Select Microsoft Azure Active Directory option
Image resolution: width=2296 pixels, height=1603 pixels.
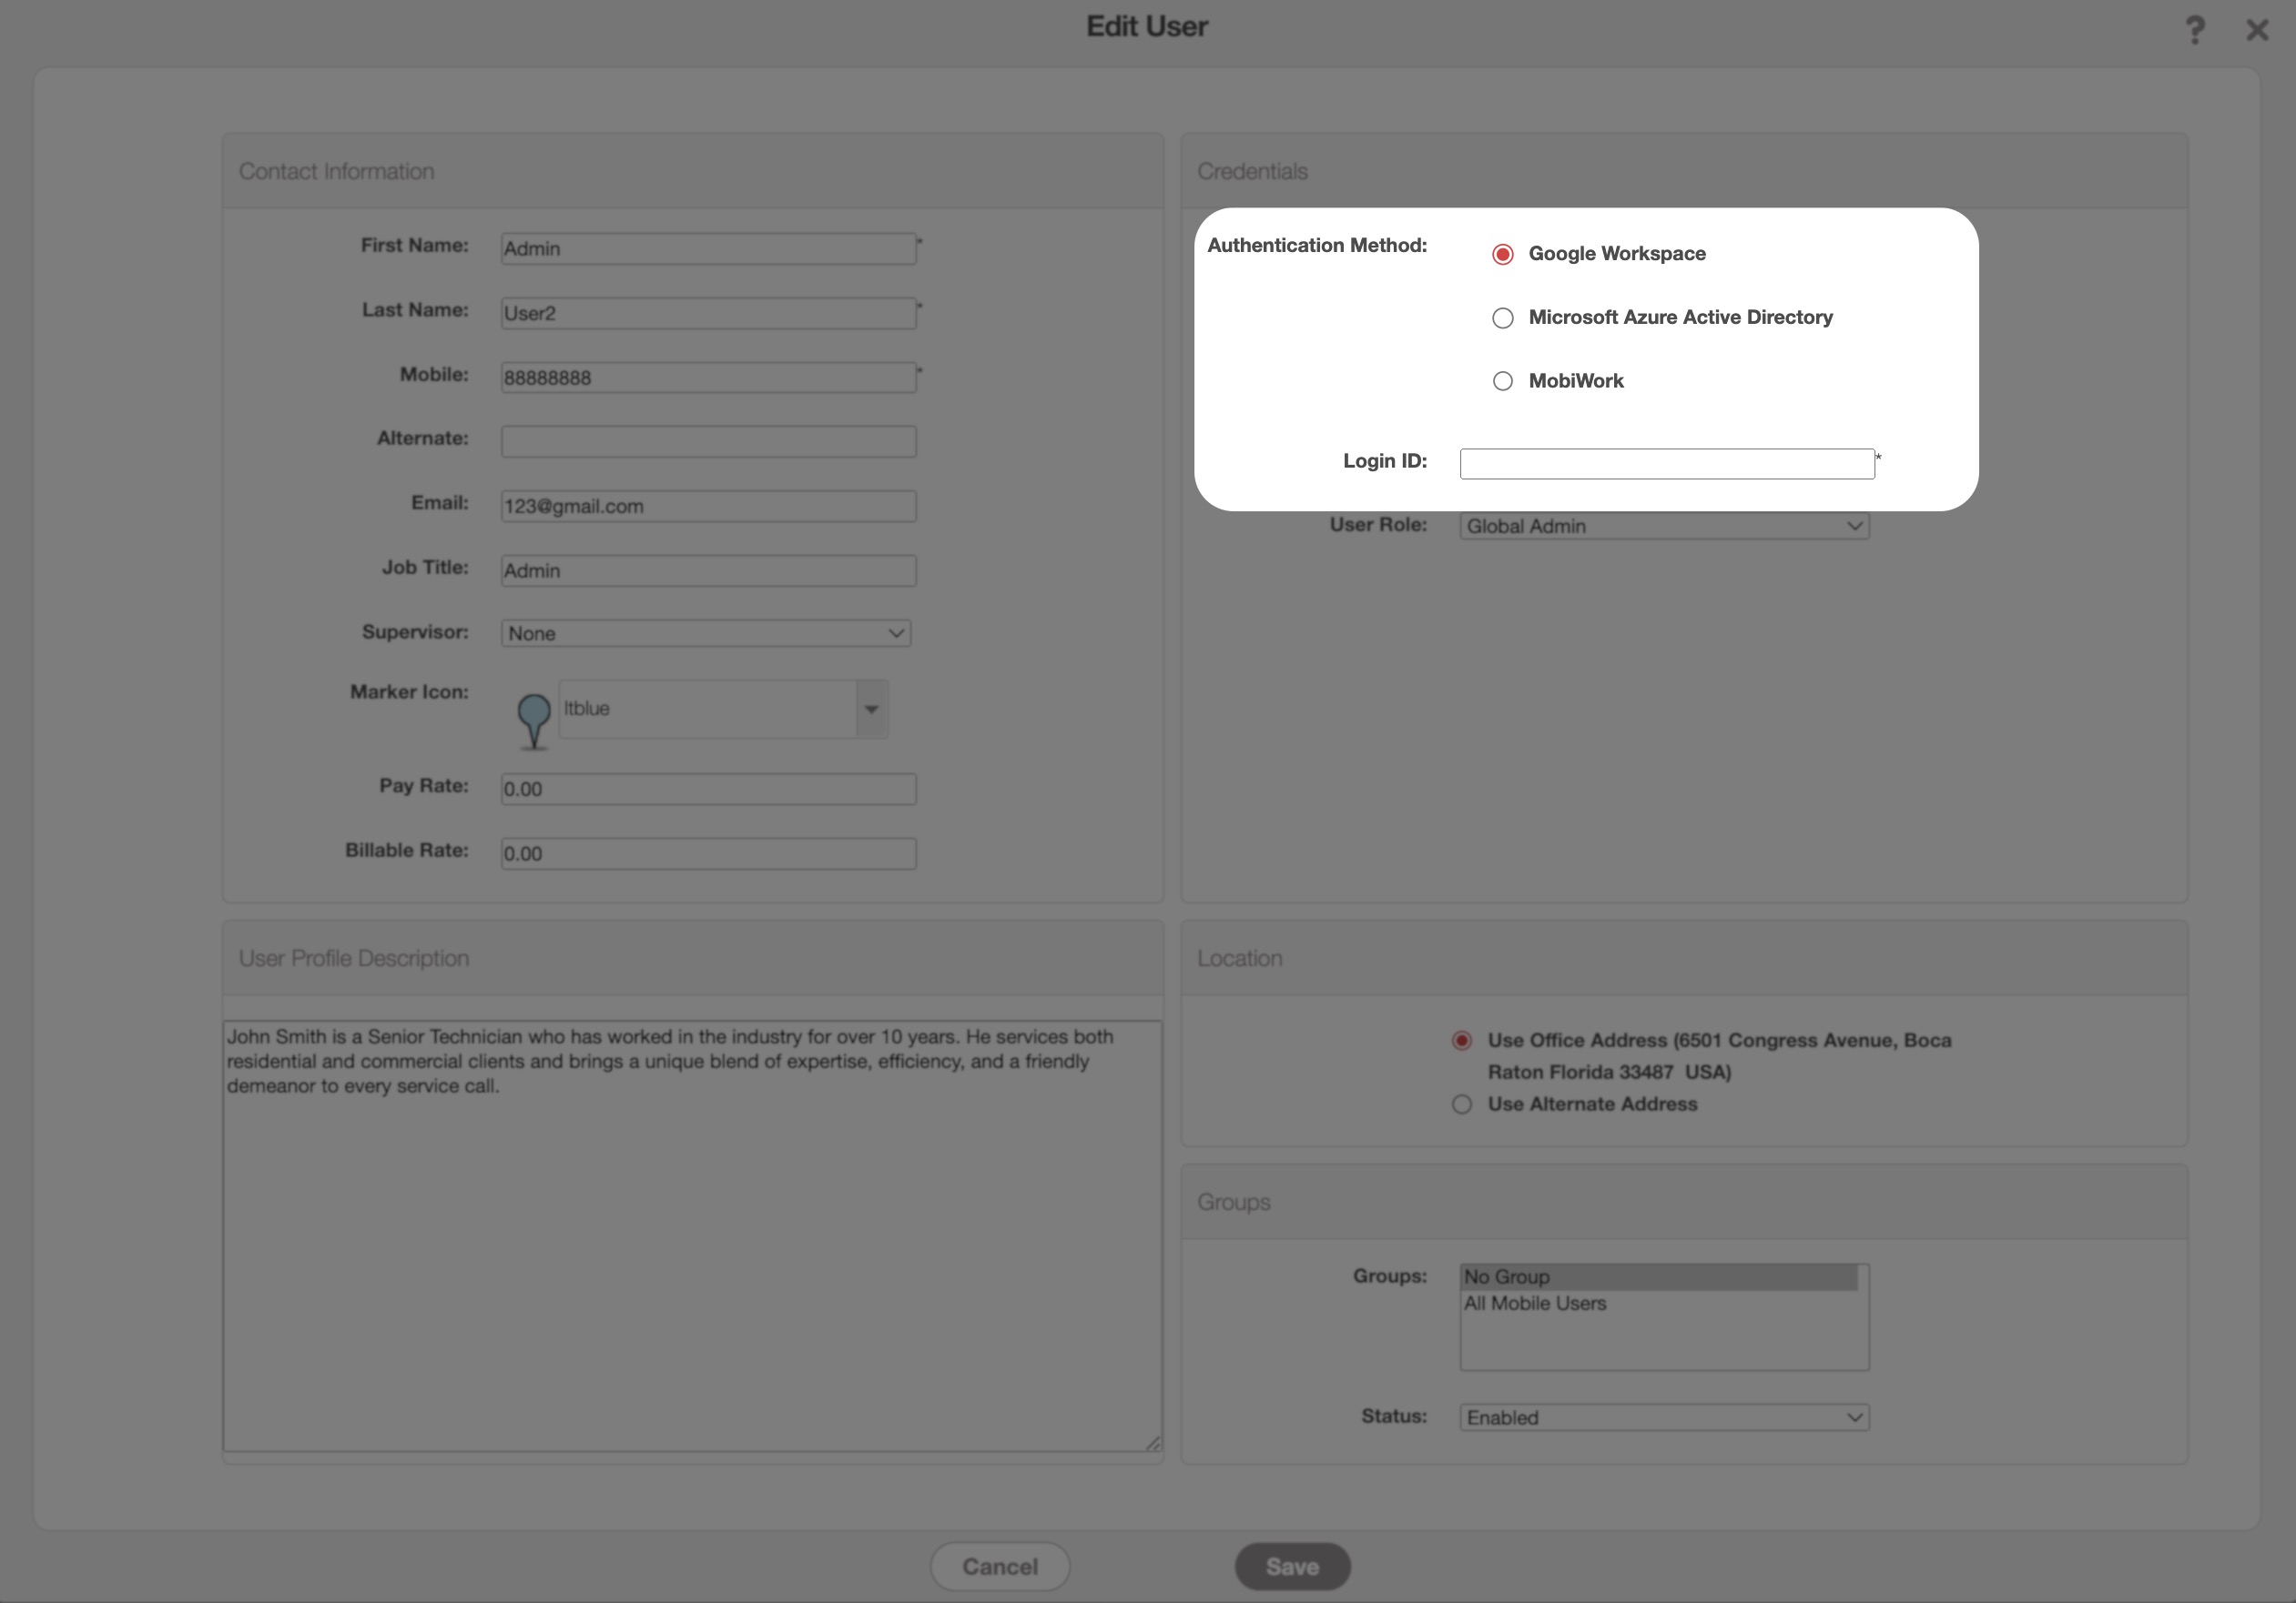pyautogui.click(x=1502, y=318)
